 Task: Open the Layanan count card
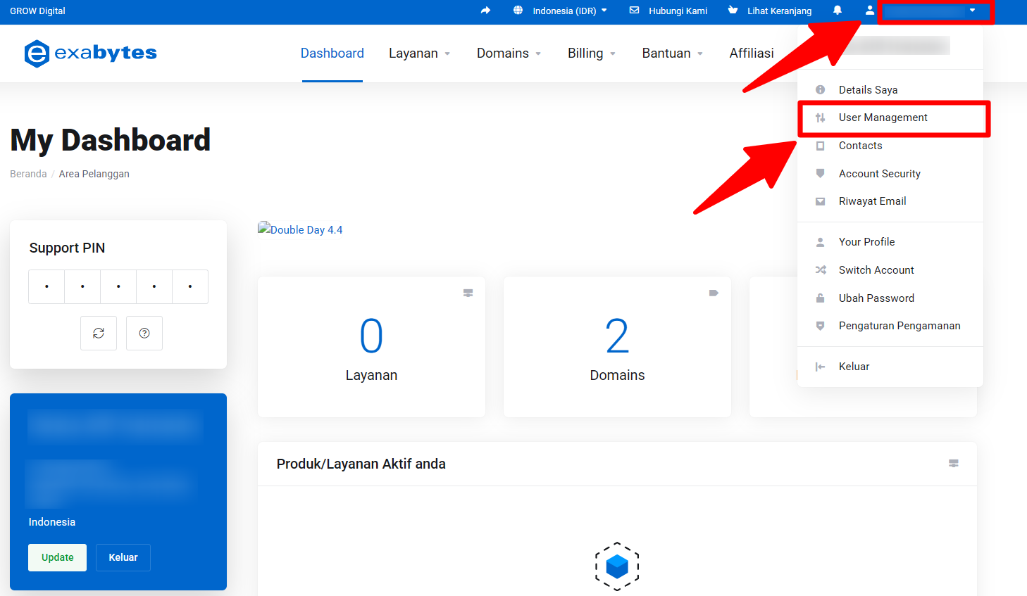[x=371, y=347]
